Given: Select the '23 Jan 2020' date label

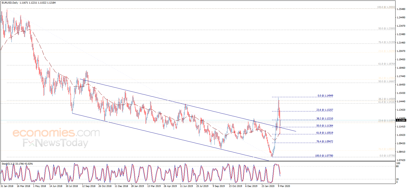Looking at the screenshot, I should point(268,186).
